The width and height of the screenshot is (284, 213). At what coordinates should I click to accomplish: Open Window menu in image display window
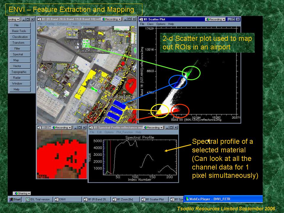click(x=85, y=24)
